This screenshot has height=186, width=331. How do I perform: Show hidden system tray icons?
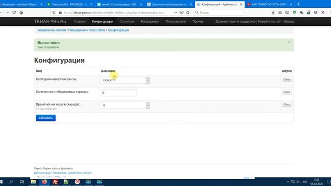coord(288,182)
